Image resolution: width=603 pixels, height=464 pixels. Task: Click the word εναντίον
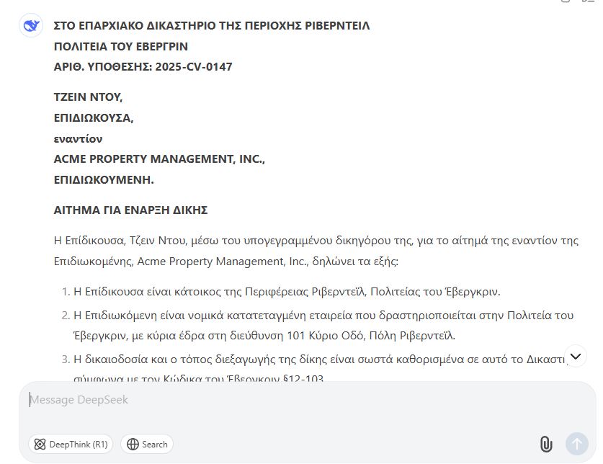[x=79, y=138]
